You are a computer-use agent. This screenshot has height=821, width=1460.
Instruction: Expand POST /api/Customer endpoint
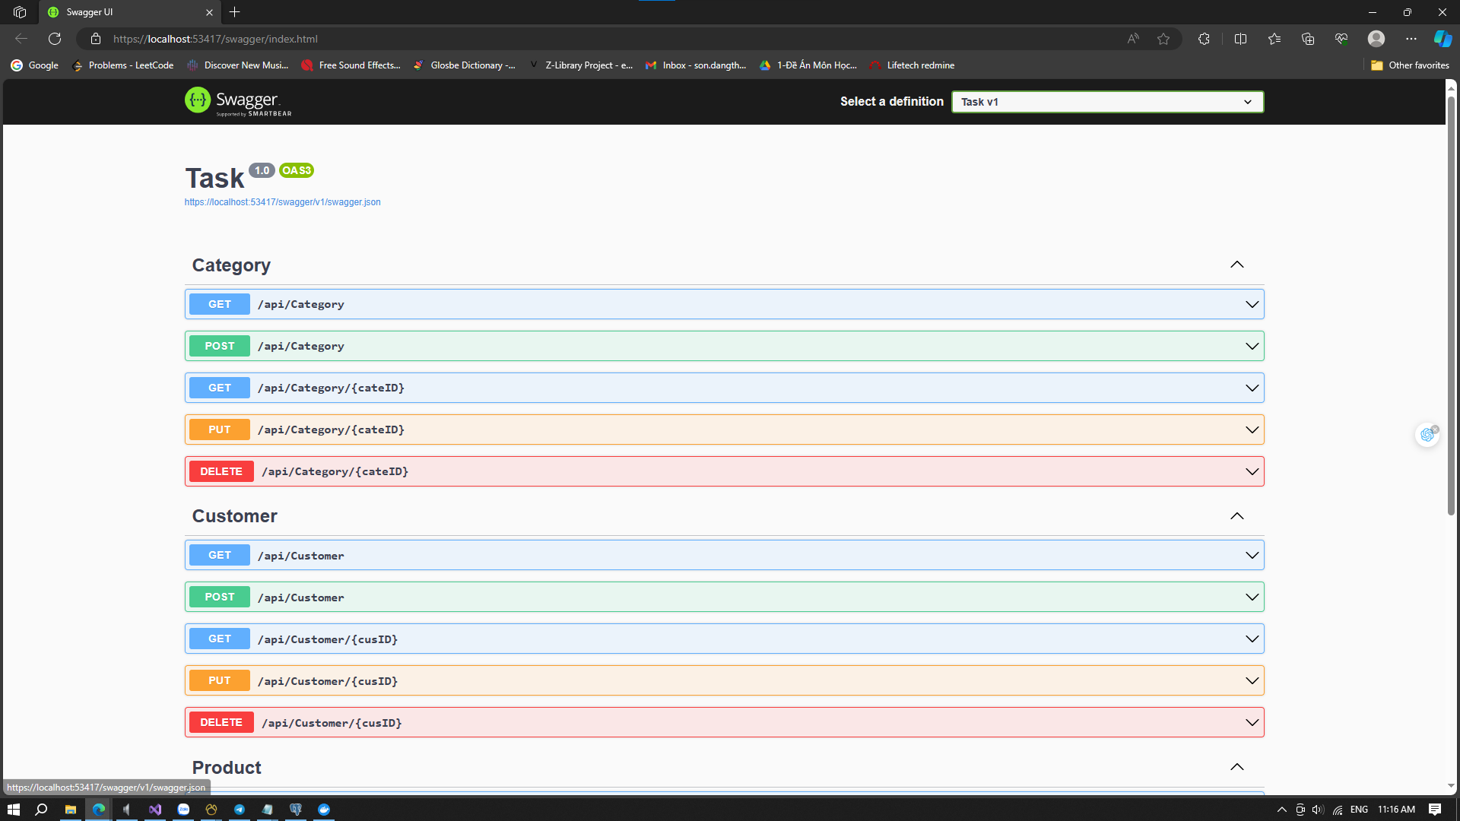click(724, 598)
